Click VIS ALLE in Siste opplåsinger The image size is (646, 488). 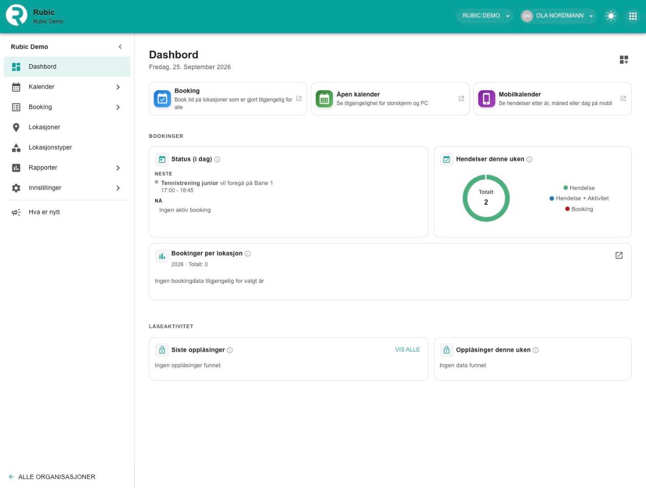click(x=408, y=350)
